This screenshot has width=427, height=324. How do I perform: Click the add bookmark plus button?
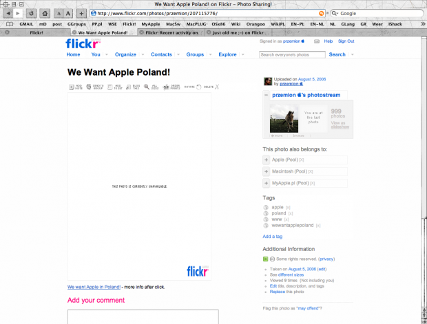(x=81, y=13)
